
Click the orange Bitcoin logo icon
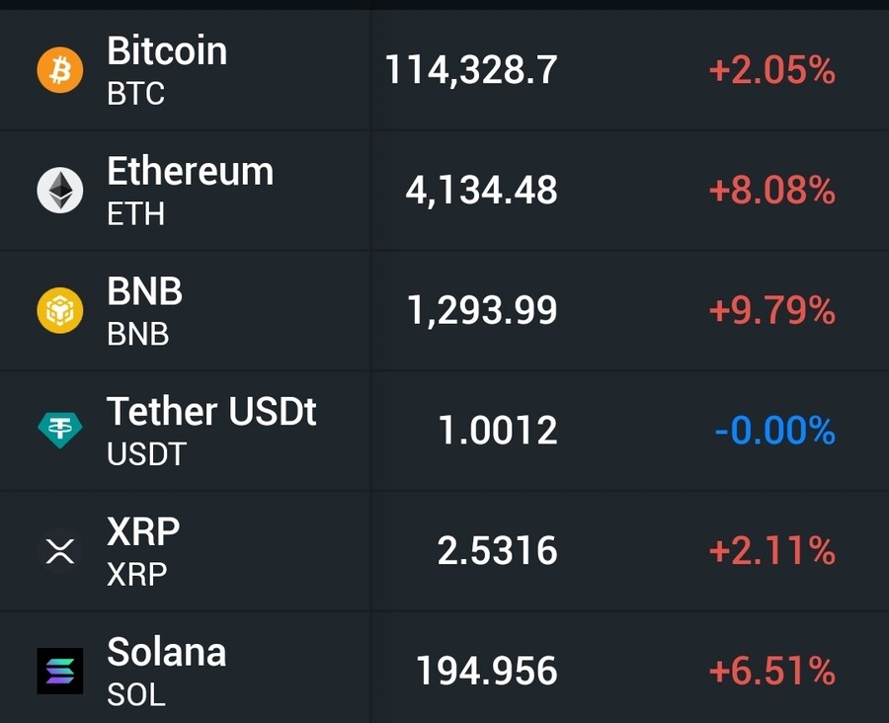60,71
